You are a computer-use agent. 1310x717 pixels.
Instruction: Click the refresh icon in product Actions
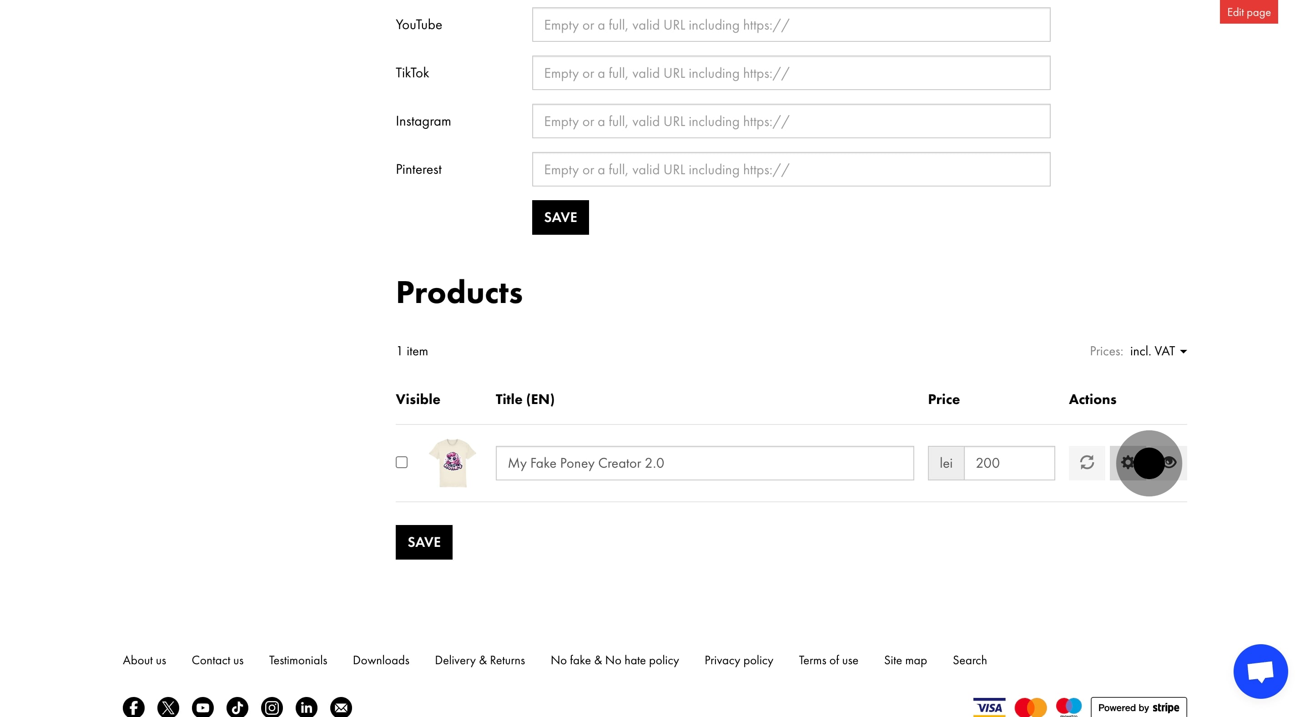(1087, 463)
